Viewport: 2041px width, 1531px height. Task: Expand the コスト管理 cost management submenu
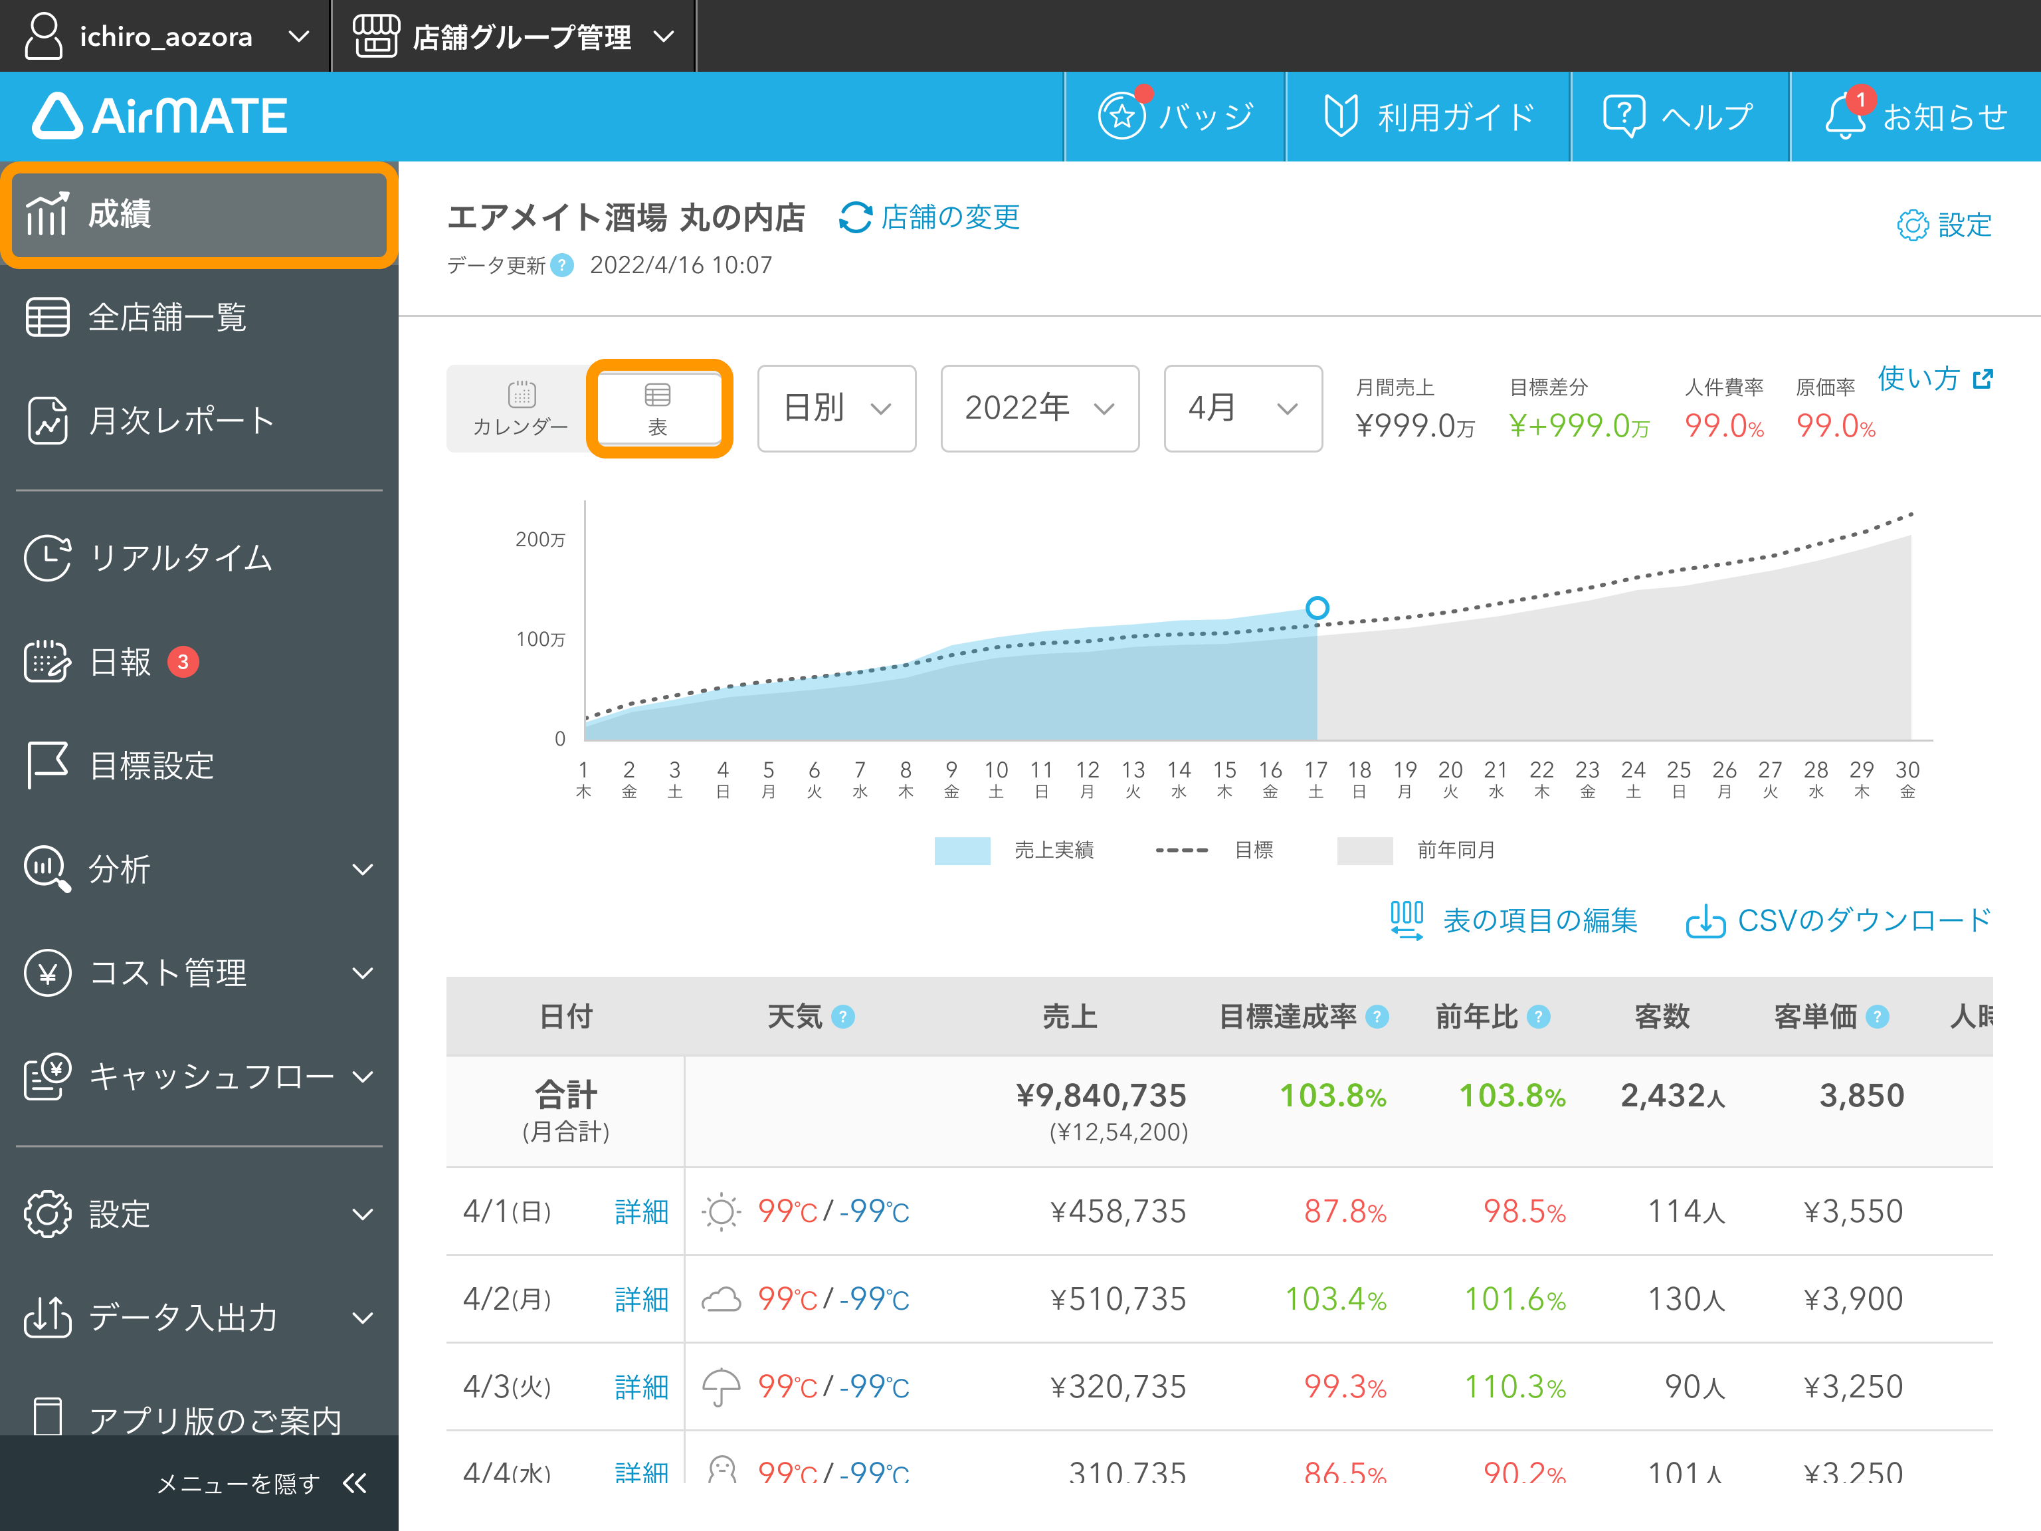click(x=199, y=973)
